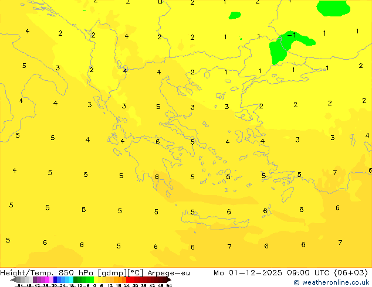Click the small green patch near top center
The width and height of the screenshot is (372, 287).
click(235, 15)
